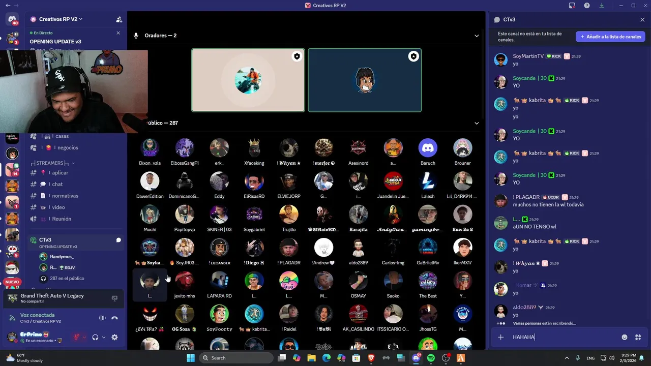This screenshot has width=651, height=366.
Task: Open headphones output options arrow
Action: pos(104,337)
